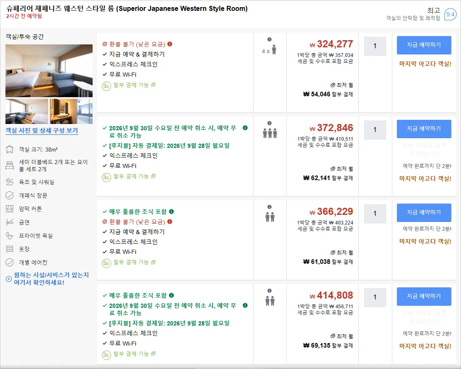Click occupancy info icon in the ₩366,229 row

pyautogui.click(x=269, y=207)
